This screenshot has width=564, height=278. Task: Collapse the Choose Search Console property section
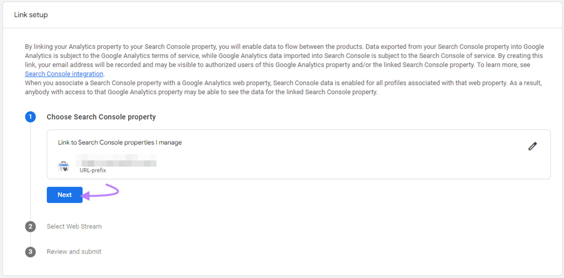(101, 117)
